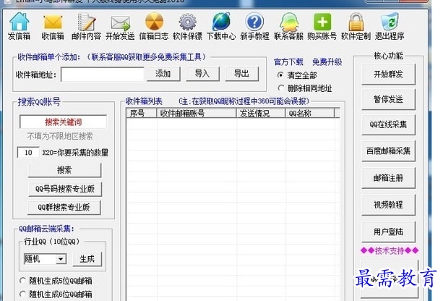The image size is (443, 301).
Task: Follow the 免费升级 link
Action: pyautogui.click(x=327, y=62)
